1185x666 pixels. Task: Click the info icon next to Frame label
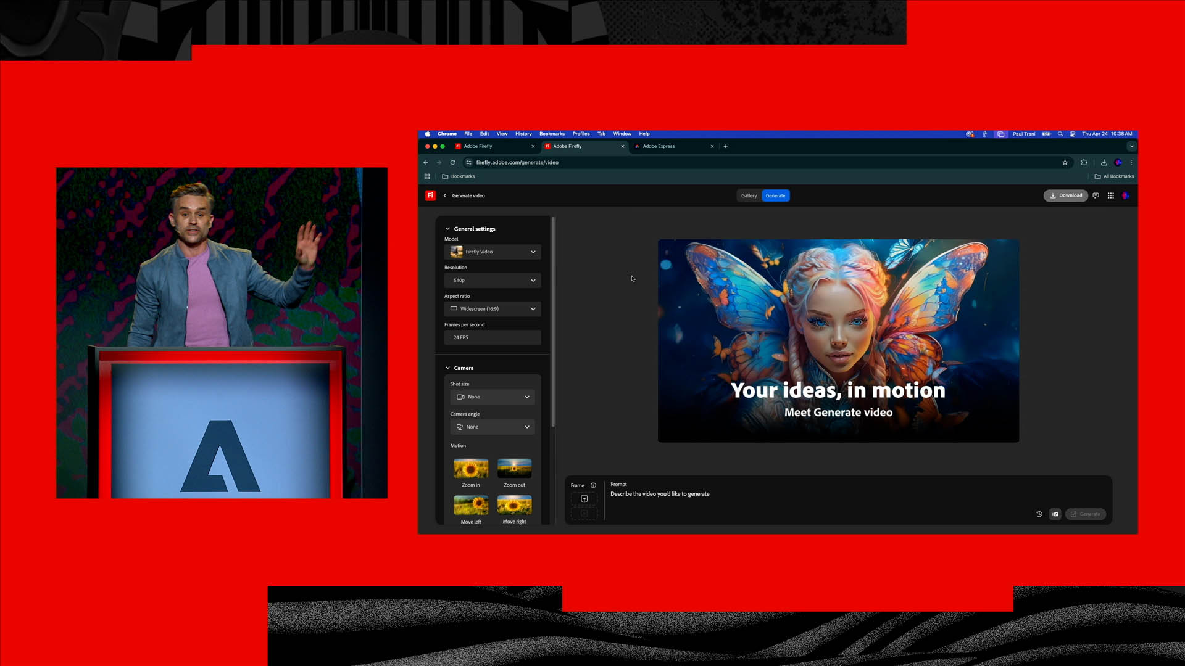(x=593, y=485)
